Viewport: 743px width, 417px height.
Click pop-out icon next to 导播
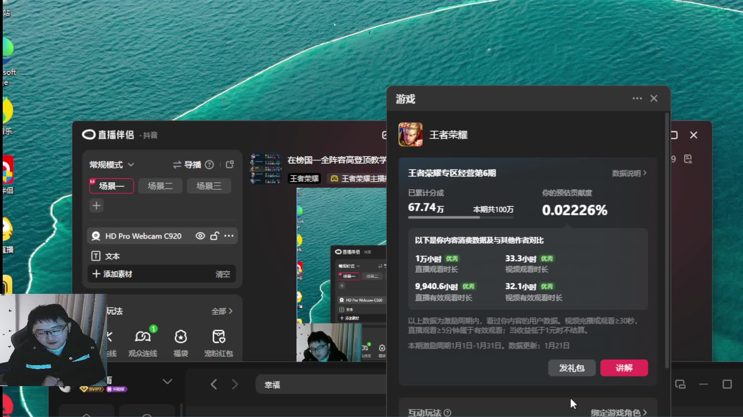[x=230, y=164]
